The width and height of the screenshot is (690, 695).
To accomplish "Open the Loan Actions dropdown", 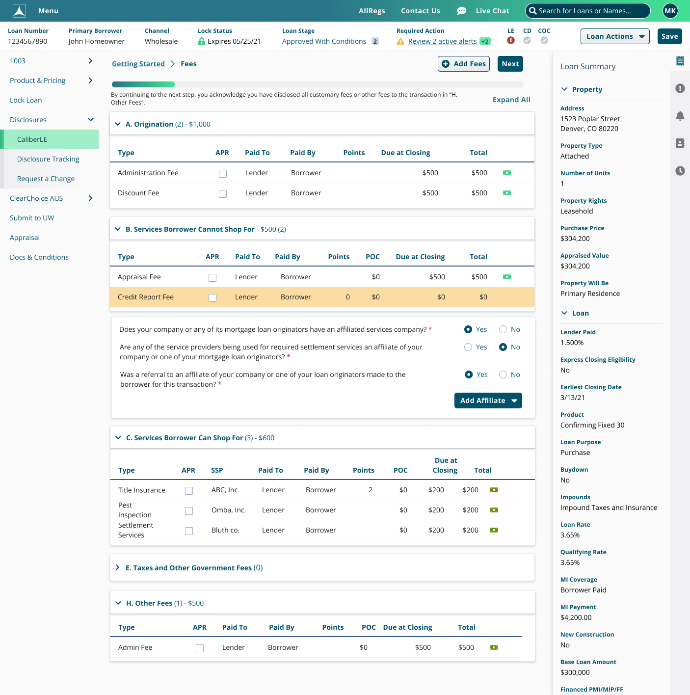I will (x=615, y=36).
